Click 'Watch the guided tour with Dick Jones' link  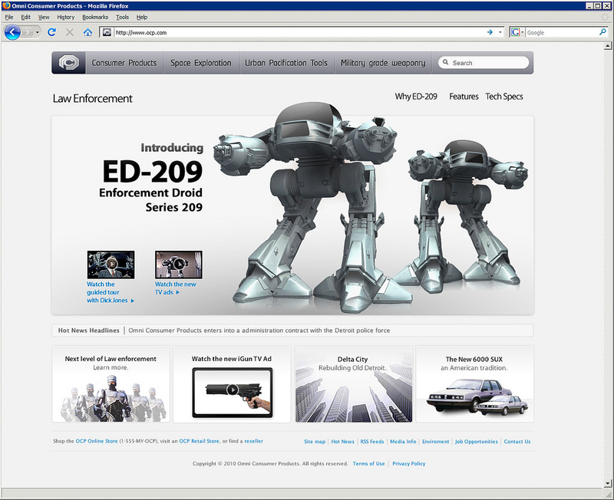click(111, 292)
